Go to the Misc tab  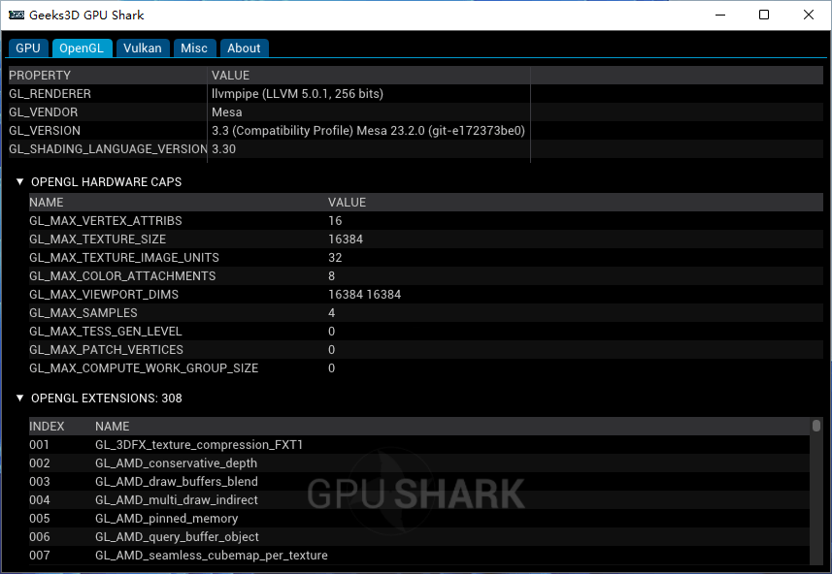(x=194, y=48)
